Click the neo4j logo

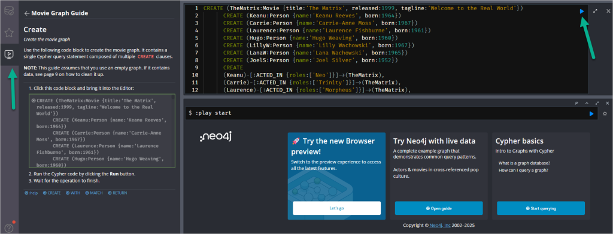coord(216,136)
